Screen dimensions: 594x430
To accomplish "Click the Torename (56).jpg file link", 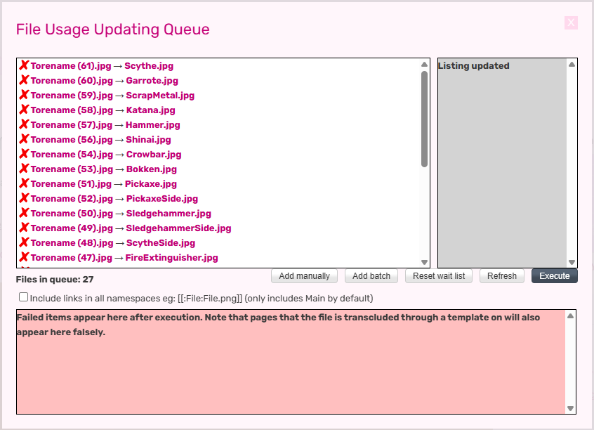I will tap(71, 139).
